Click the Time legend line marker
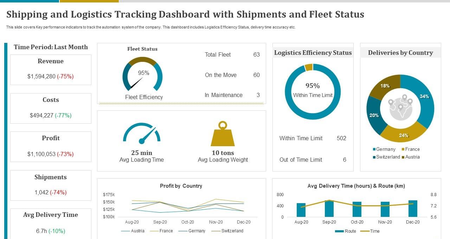Image resolution: width=450 pixels, height=239 pixels. point(365,231)
